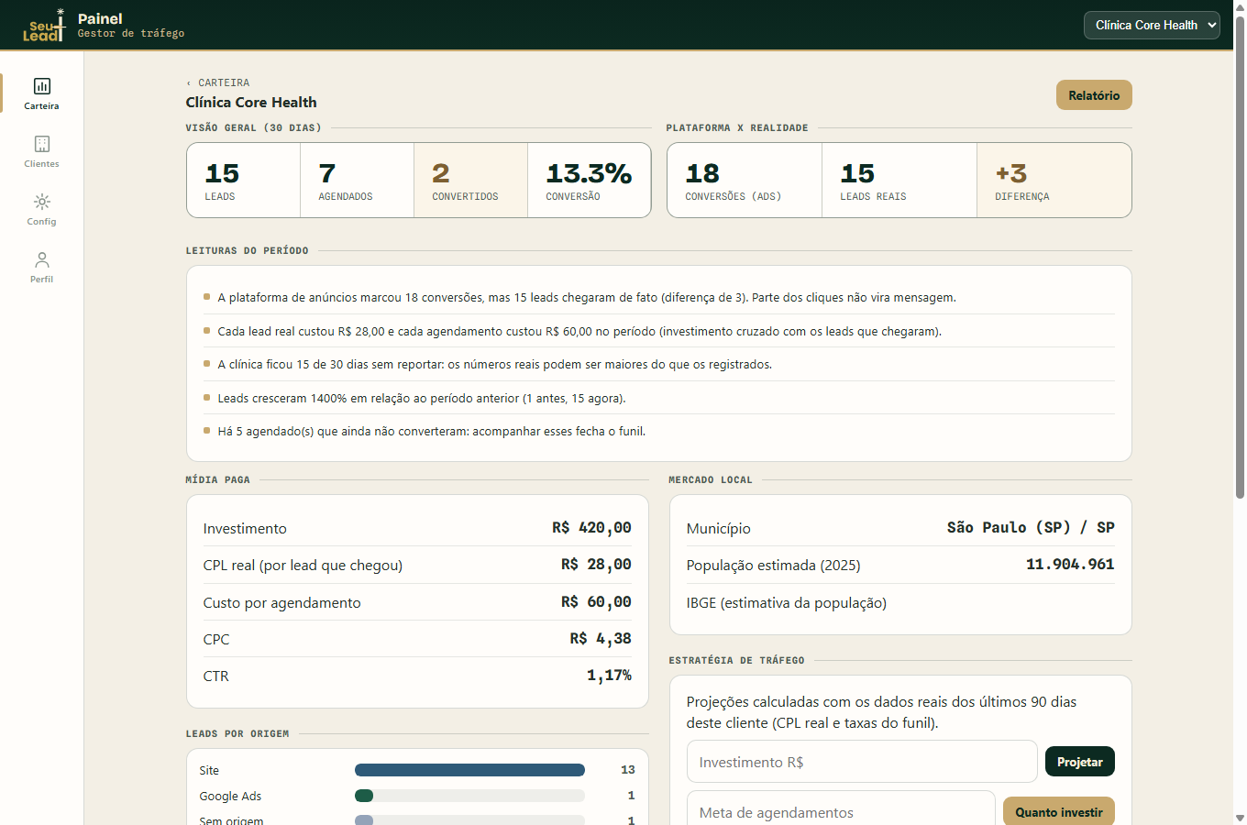Click the page vertical scrollbar
Viewport: 1247px width, 825px height.
click(x=1240, y=257)
